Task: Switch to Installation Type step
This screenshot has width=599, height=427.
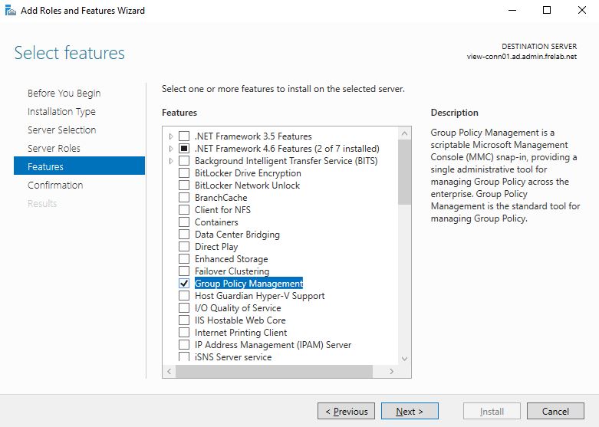Action: pos(61,111)
